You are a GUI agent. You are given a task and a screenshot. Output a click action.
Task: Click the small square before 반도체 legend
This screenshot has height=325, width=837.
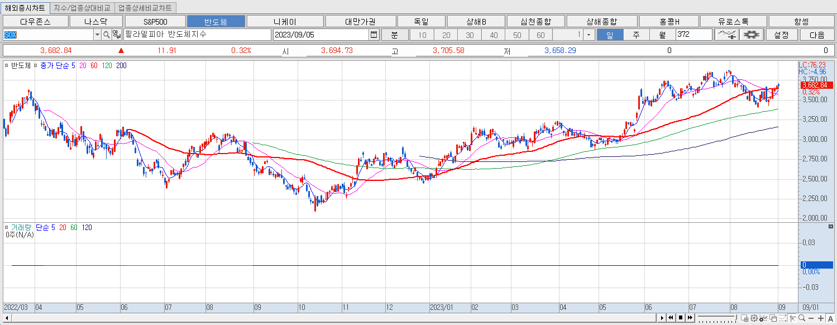pyautogui.click(x=6, y=65)
